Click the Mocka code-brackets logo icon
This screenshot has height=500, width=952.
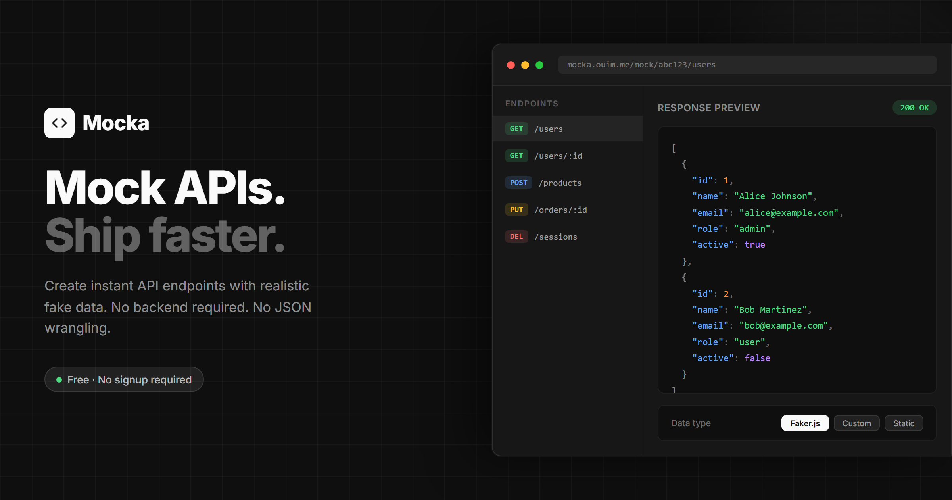click(59, 123)
